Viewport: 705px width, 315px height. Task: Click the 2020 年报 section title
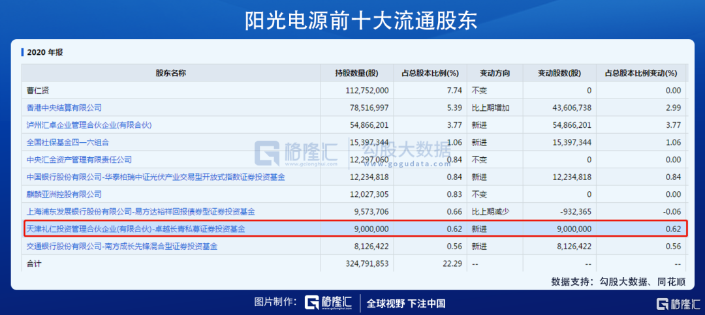[x=45, y=53]
